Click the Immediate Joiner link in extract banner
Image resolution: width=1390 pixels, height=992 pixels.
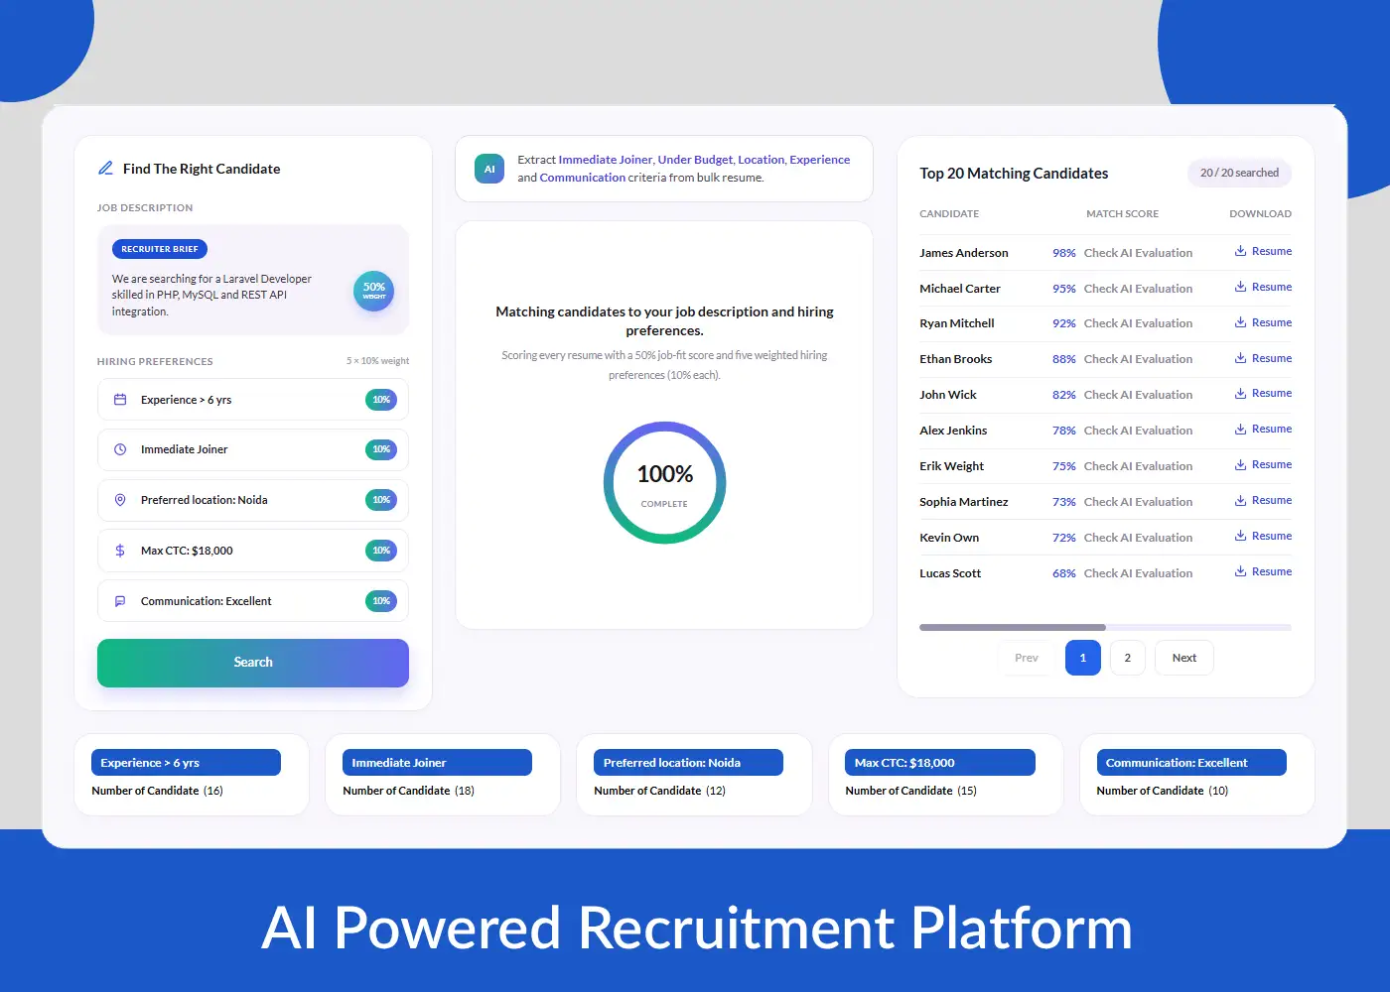pyautogui.click(x=606, y=160)
